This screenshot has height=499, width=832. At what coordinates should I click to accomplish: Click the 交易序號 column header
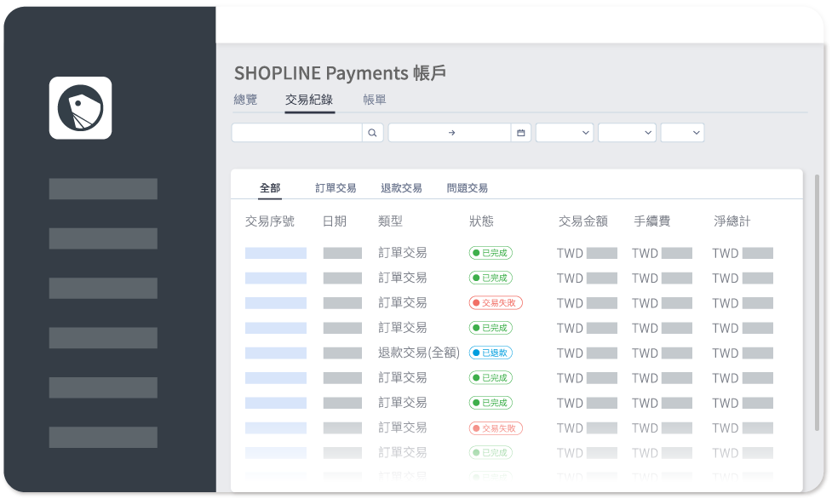270,221
